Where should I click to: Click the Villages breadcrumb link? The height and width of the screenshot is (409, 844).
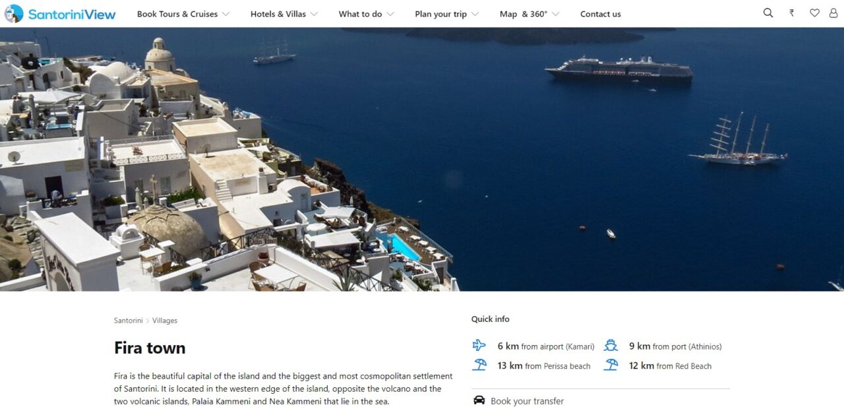click(x=165, y=321)
